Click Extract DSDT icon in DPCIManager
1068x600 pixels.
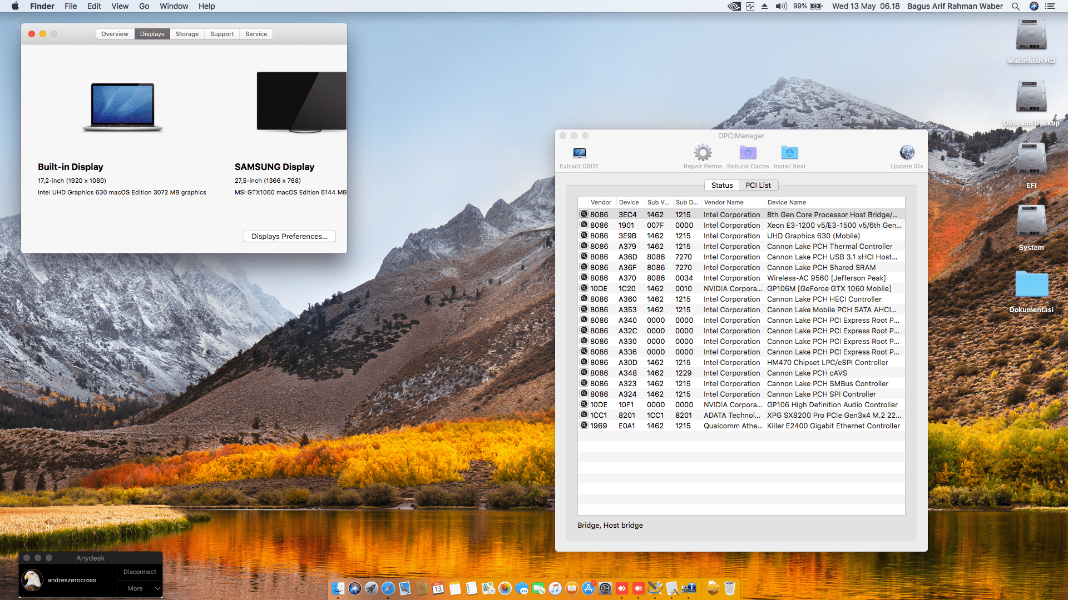tap(580, 153)
